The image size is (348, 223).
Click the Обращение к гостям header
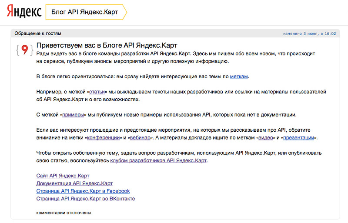coord(38,33)
